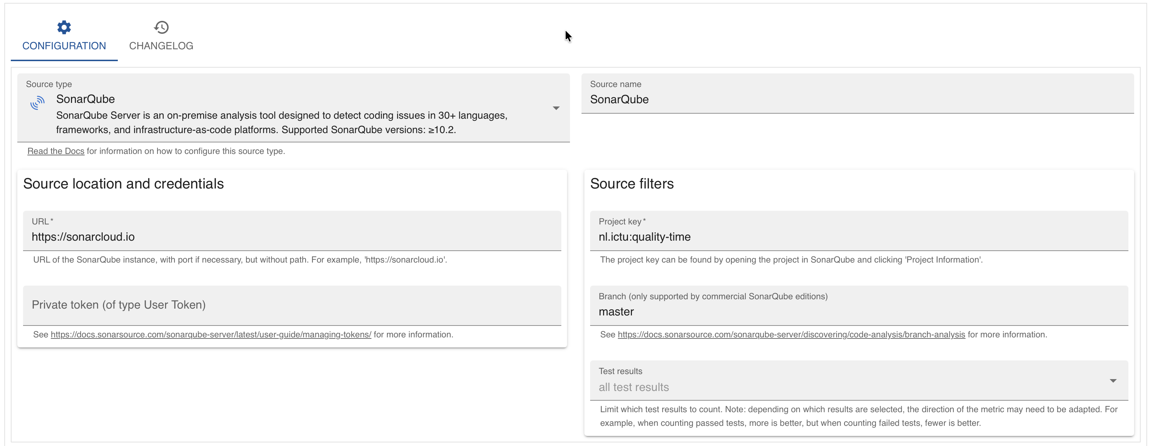The width and height of the screenshot is (1150, 446).
Task: Click the 'Source type' label
Action: point(49,84)
